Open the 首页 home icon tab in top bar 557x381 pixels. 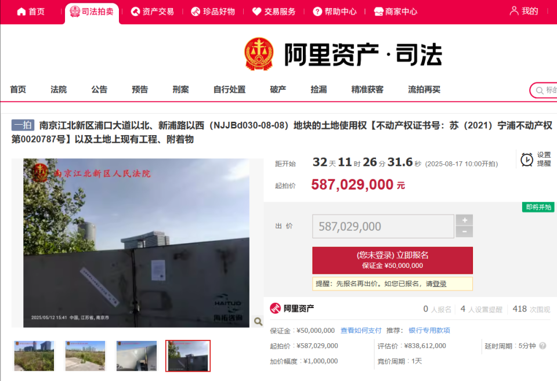tap(31, 12)
